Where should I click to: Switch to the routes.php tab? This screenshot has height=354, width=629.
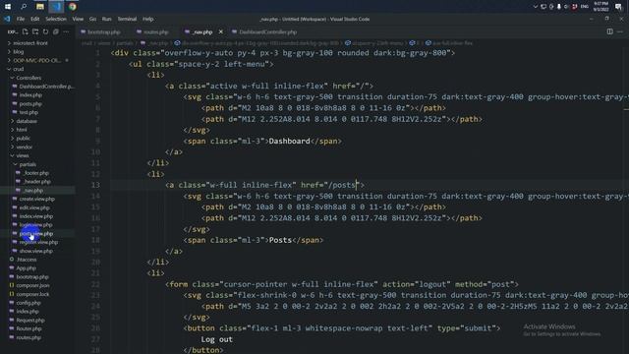click(155, 31)
